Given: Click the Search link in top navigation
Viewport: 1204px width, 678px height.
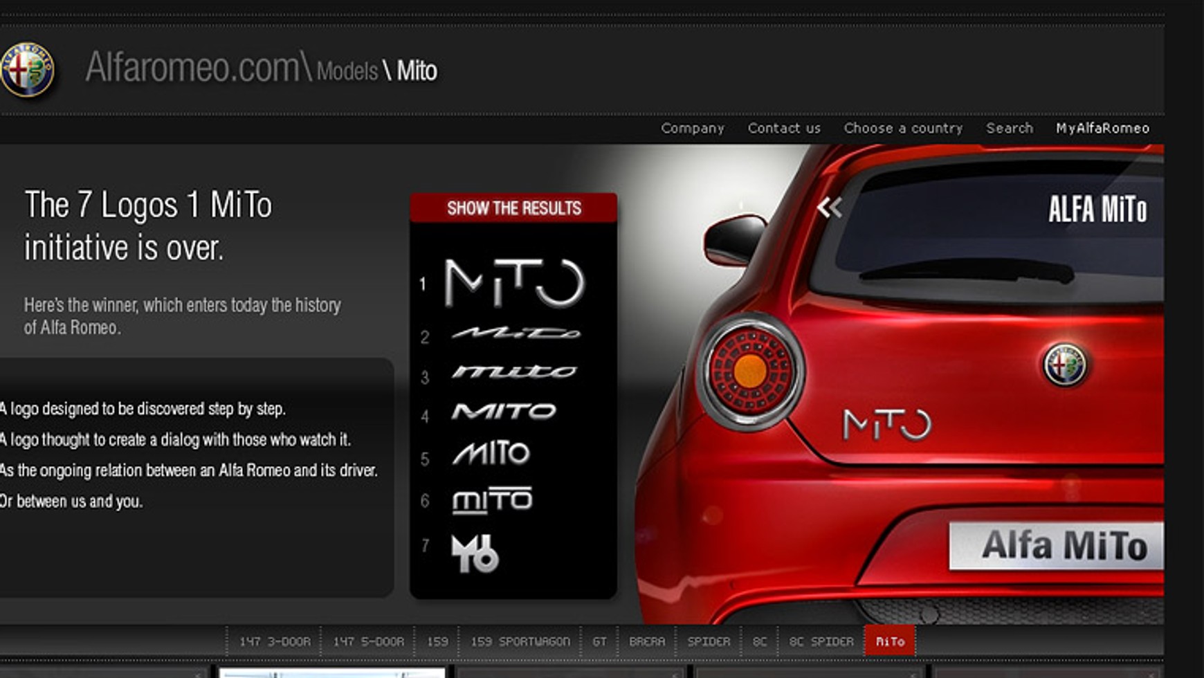Looking at the screenshot, I should point(1009,128).
